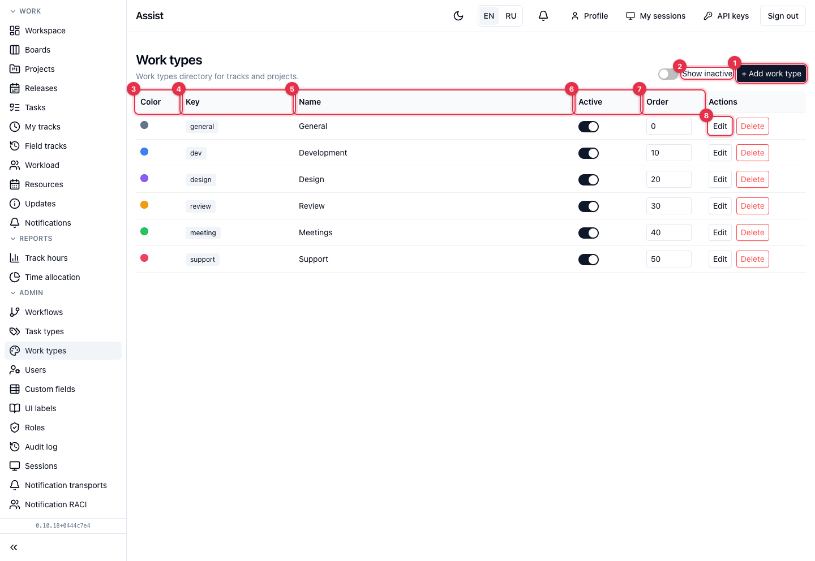
Task: Open notifications via the bell icon in the header
Action: (x=543, y=16)
